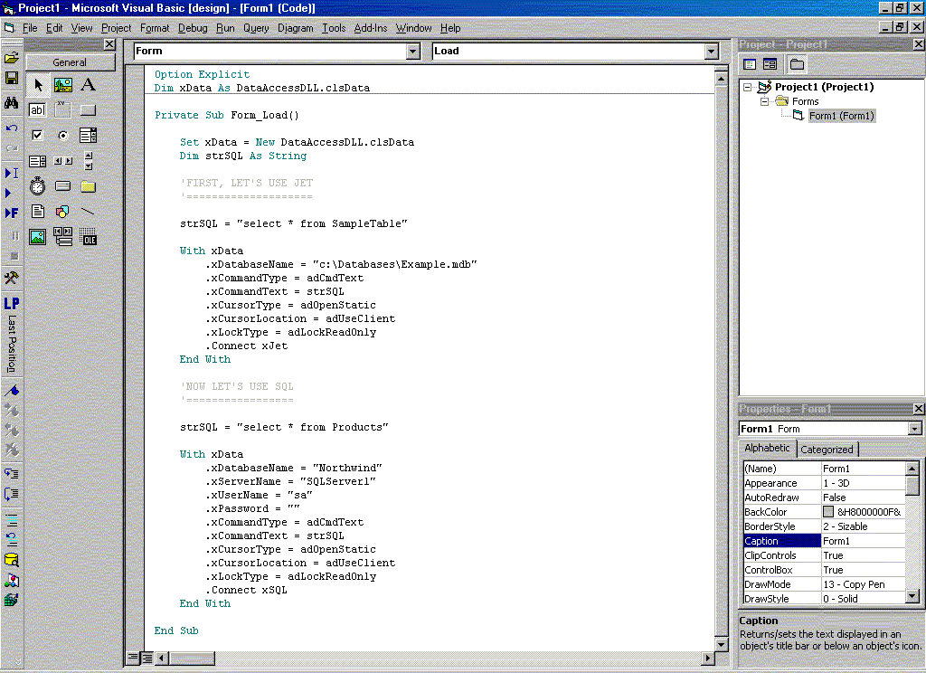Open the Debug menu

point(193,28)
